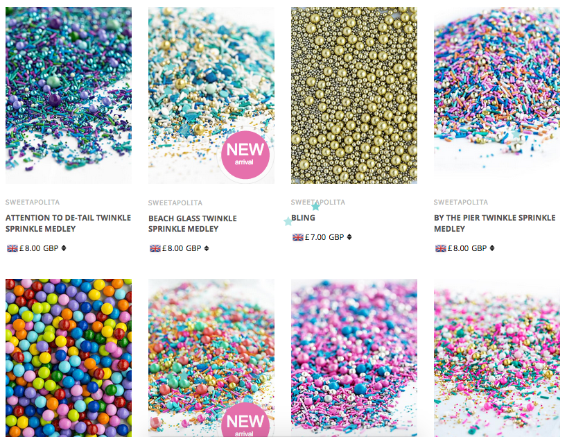This screenshot has height=437, width=567.
Task: Expand currency arrows next to Beach Glass price
Action: click(207, 248)
